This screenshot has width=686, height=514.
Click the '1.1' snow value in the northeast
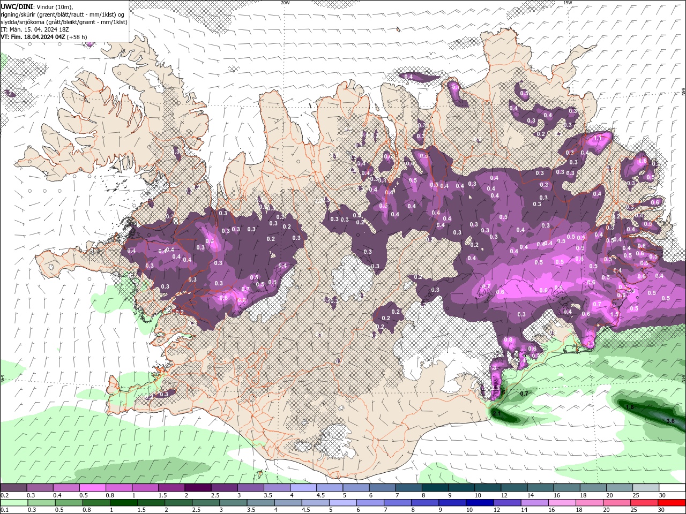598,138
